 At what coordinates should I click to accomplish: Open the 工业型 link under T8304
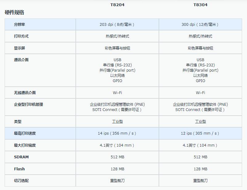(x=200, y=121)
